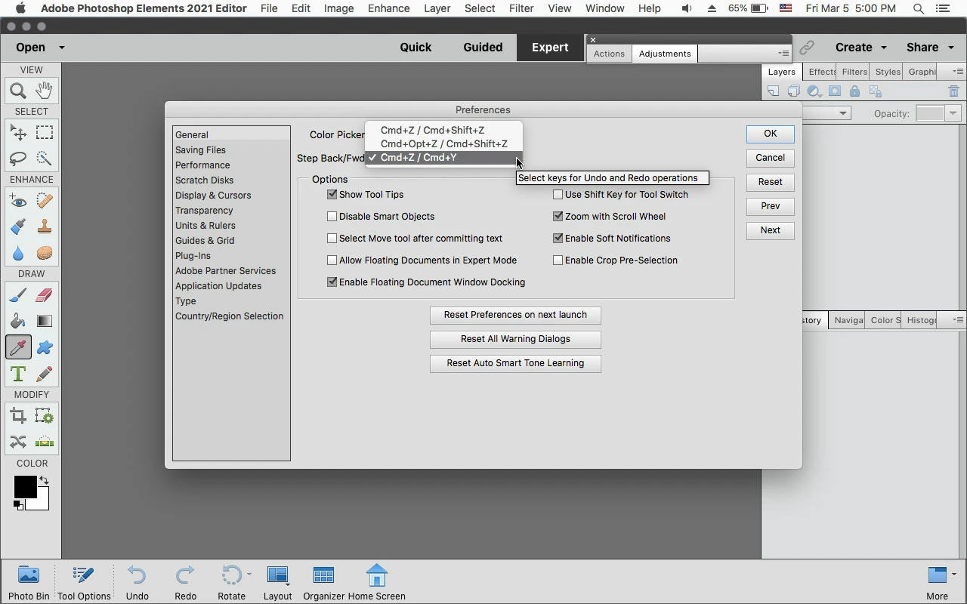The height and width of the screenshot is (604, 967).
Task: Click Cancel in Preferences dialog
Action: (770, 158)
